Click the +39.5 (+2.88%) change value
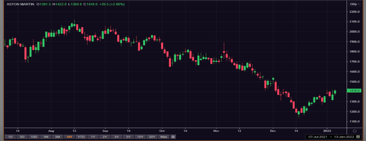This screenshot has height=141, width=366. point(112,4)
